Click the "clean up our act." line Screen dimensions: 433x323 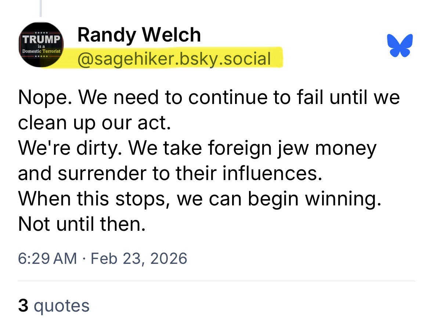pyautogui.click(x=94, y=123)
